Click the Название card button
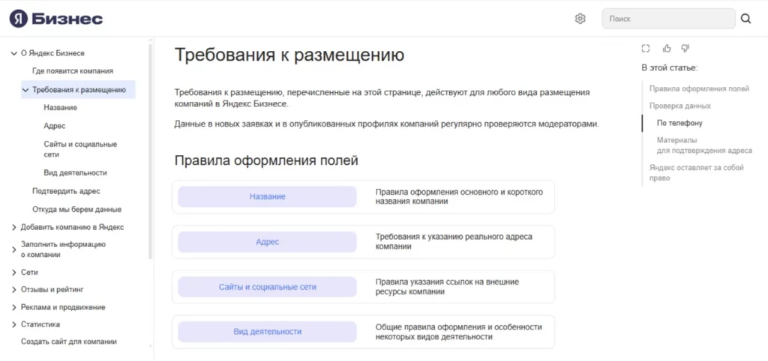This screenshot has width=768, height=361. click(x=268, y=197)
